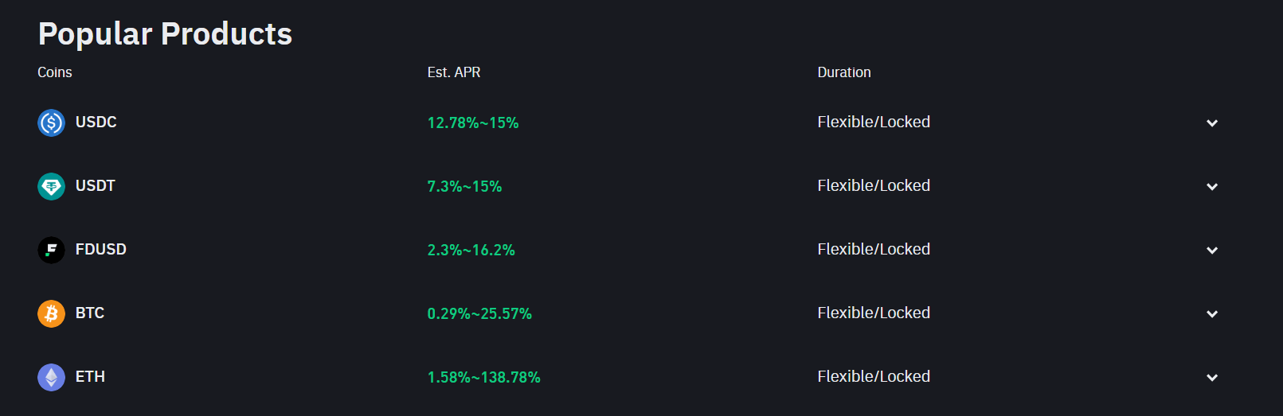Viewport: 1283px width, 416px height.
Task: Click the 12.78%~15% APR value
Action: tap(472, 122)
